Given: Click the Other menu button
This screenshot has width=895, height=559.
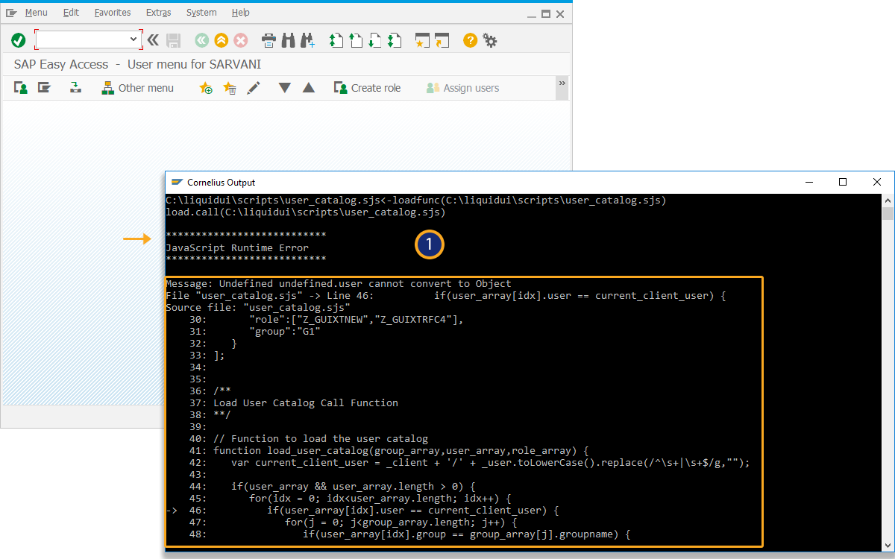Looking at the screenshot, I should 138,88.
